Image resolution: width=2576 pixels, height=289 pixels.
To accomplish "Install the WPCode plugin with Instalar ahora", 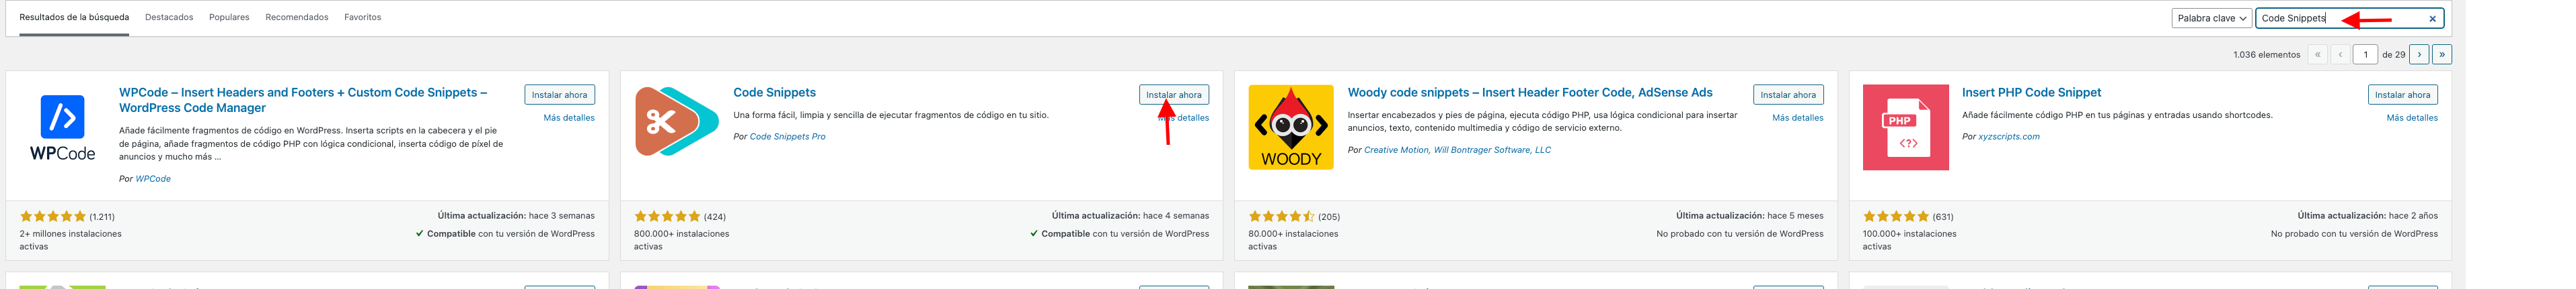I will pos(559,95).
